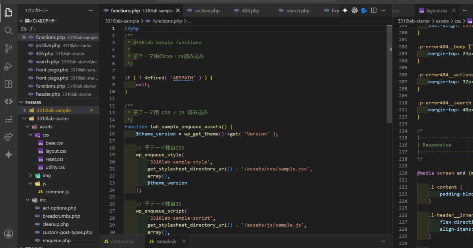Viewport: 473px width, 248px height.
Task: Open the Search view in the activity bar
Action: [x=8, y=30]
